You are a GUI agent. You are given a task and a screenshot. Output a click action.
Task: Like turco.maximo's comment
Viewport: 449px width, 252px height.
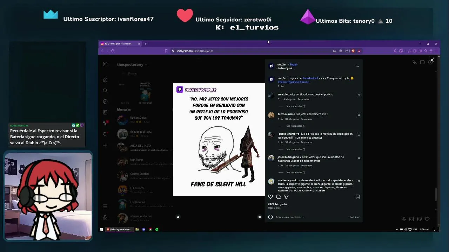(x=359, y=115)
